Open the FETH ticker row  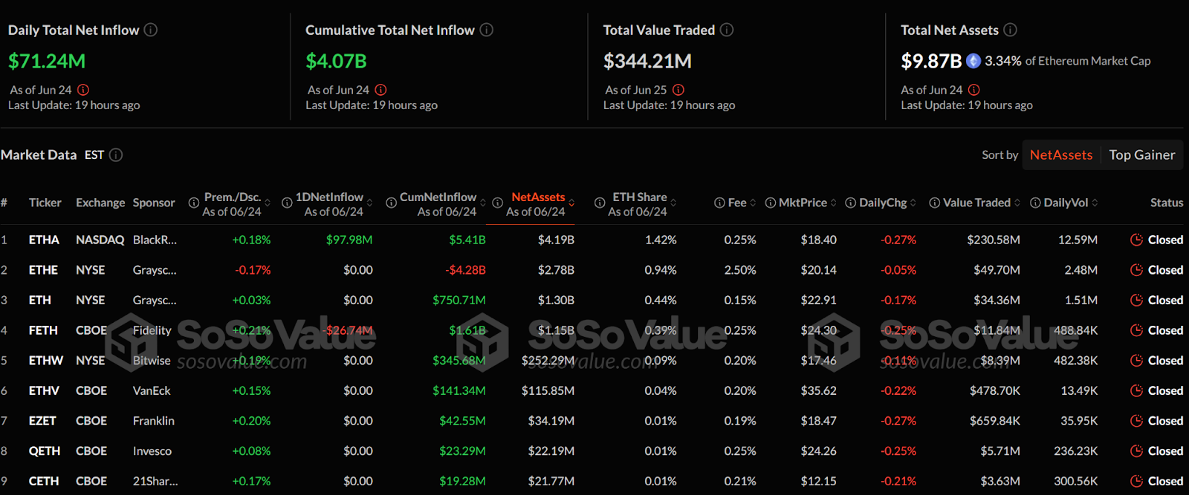43,330
